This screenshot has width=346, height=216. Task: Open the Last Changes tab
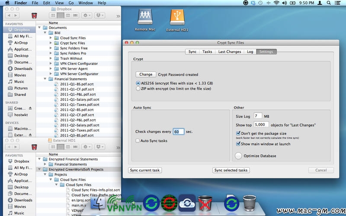click(x=230, y=51)
